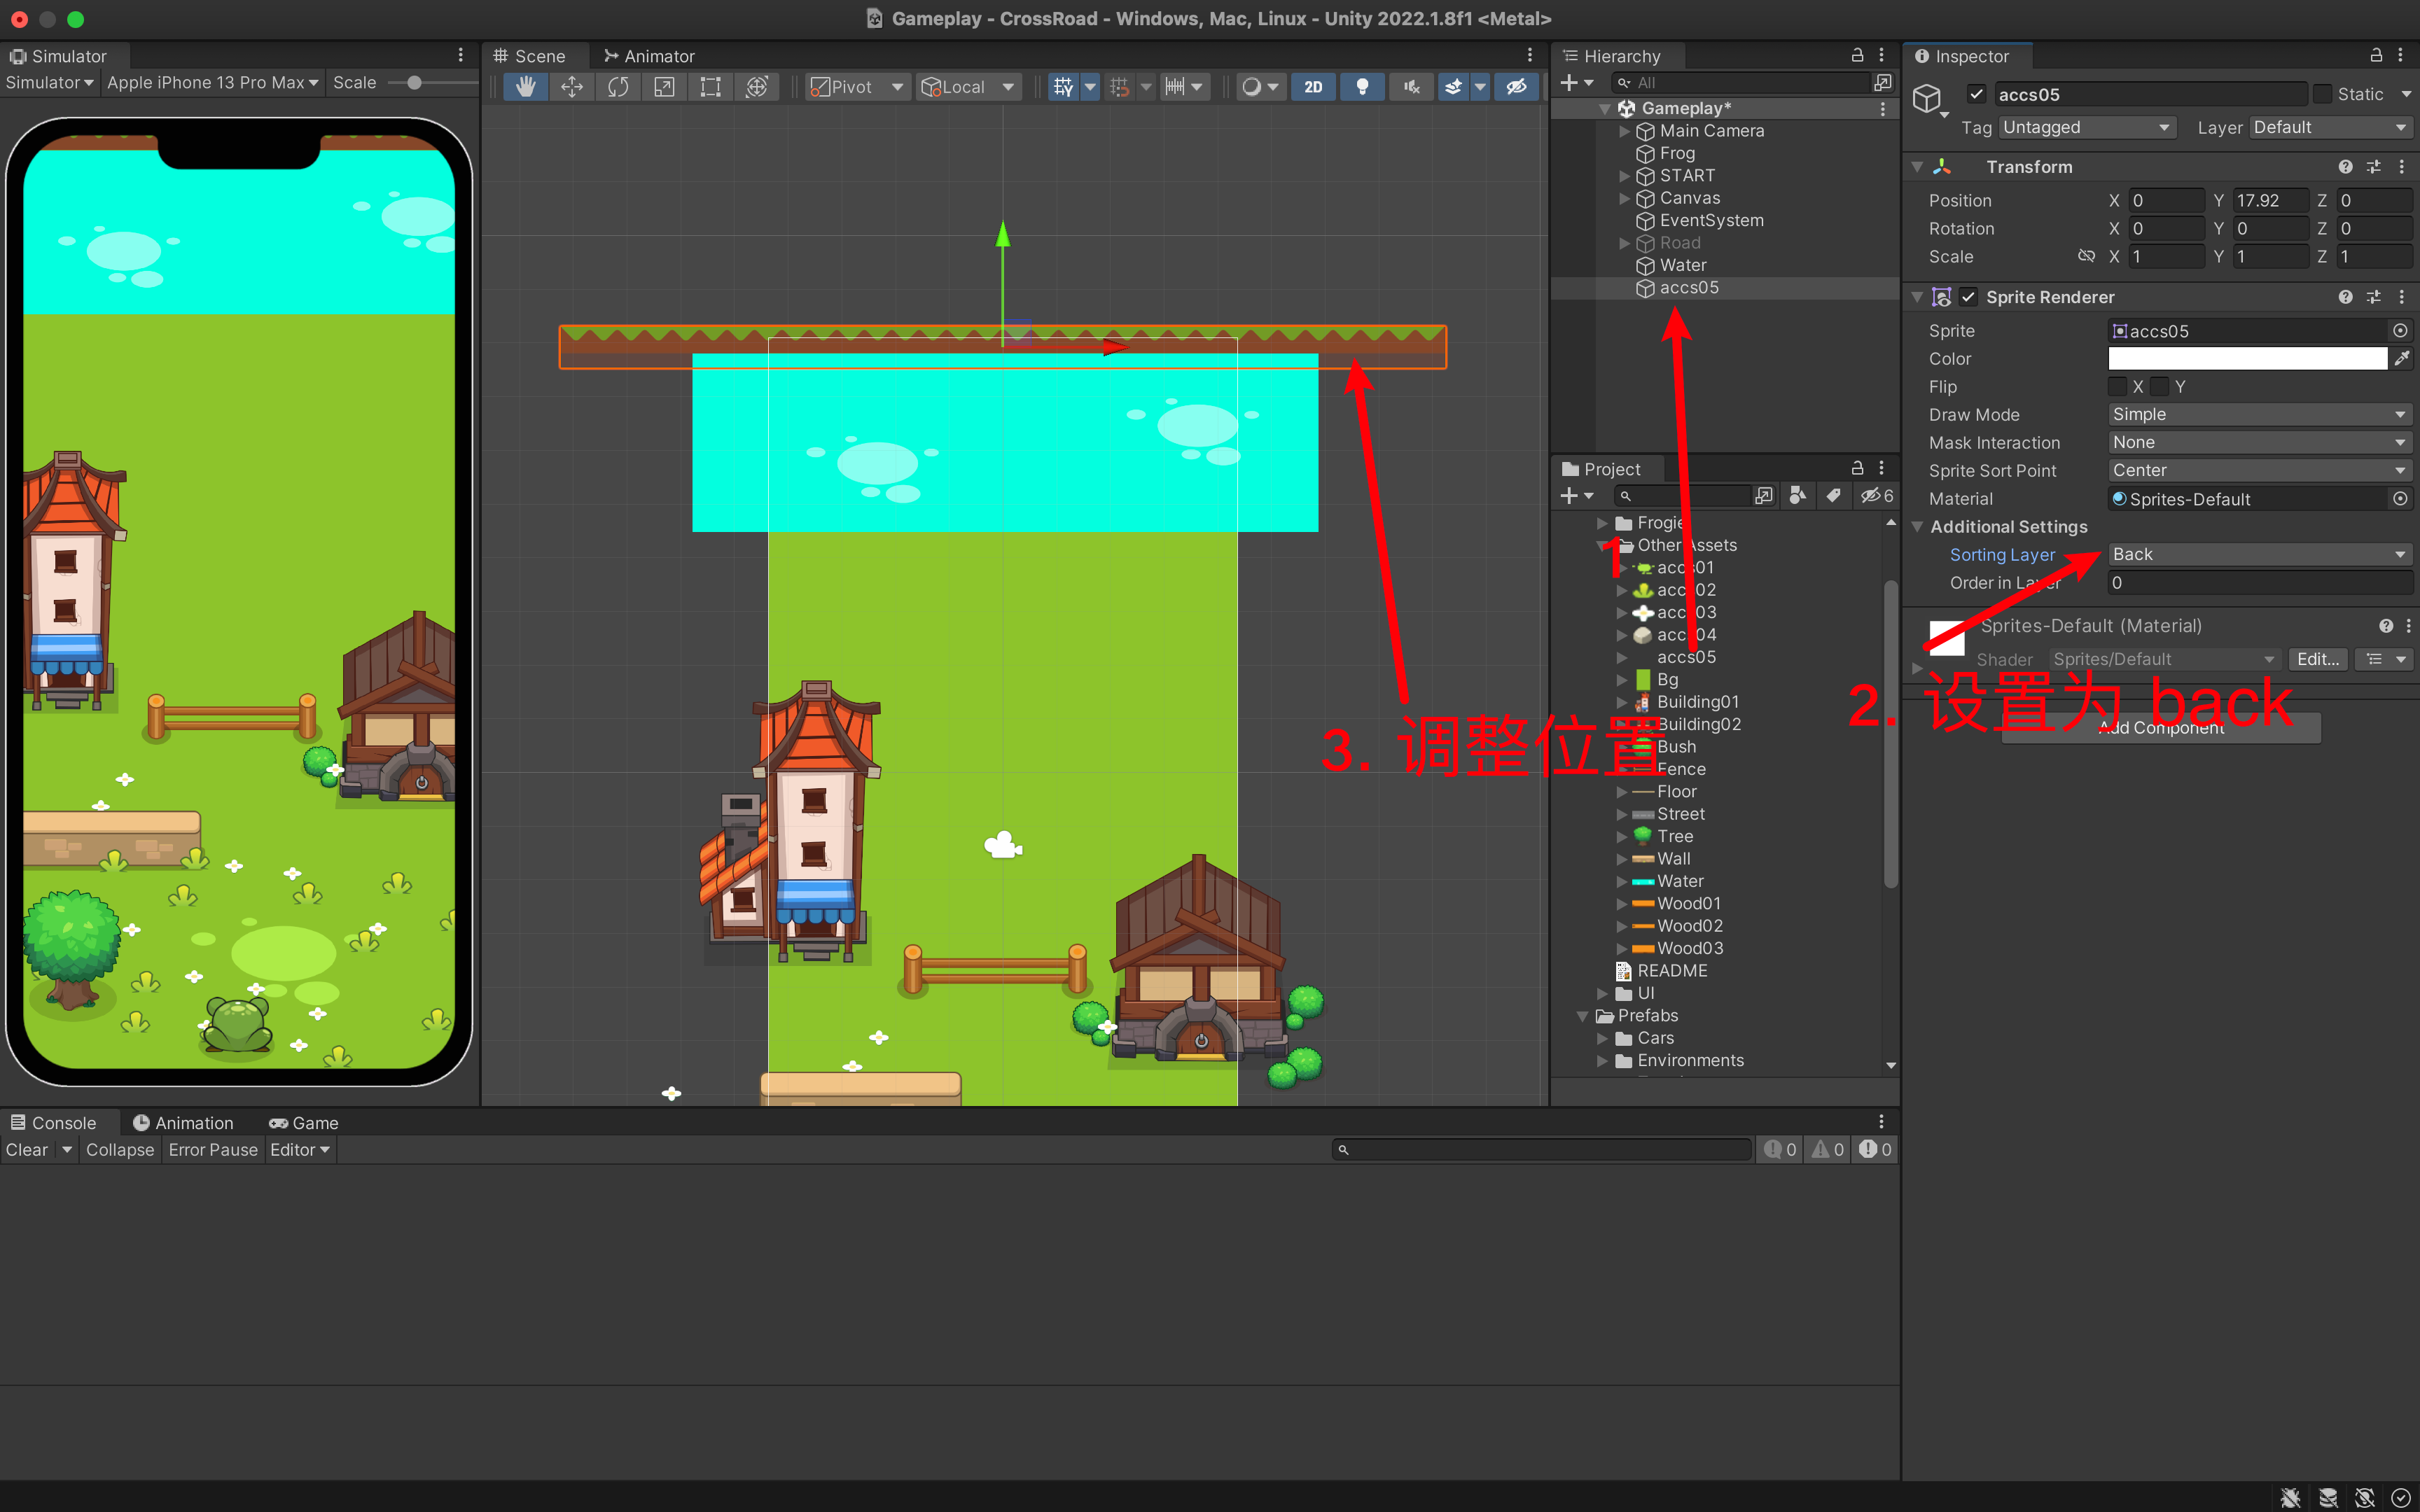
Task: Switch to the Scene tab
Action: (x=530, y=56)
